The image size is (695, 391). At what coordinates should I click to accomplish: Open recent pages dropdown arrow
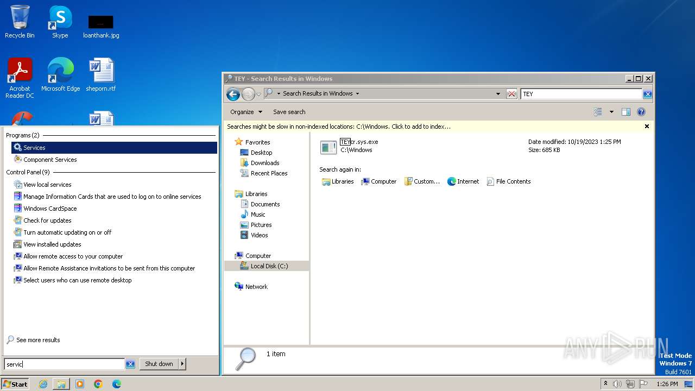coord(259,94)
